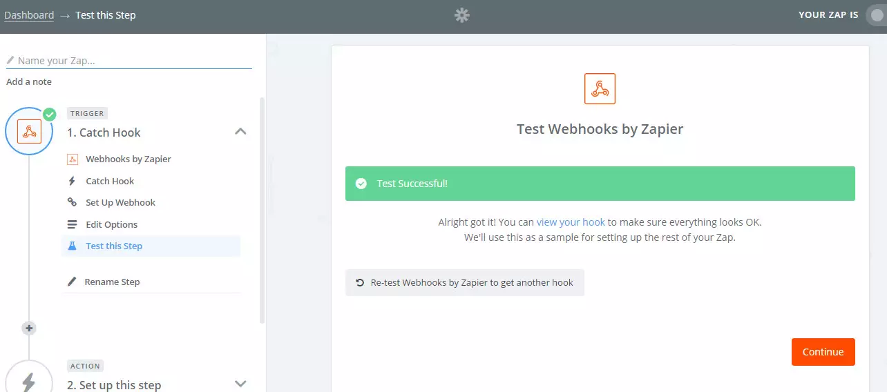Click the Test Successful! banner text
The width and height of the screenshot is (887, 392).
[412, 184]
